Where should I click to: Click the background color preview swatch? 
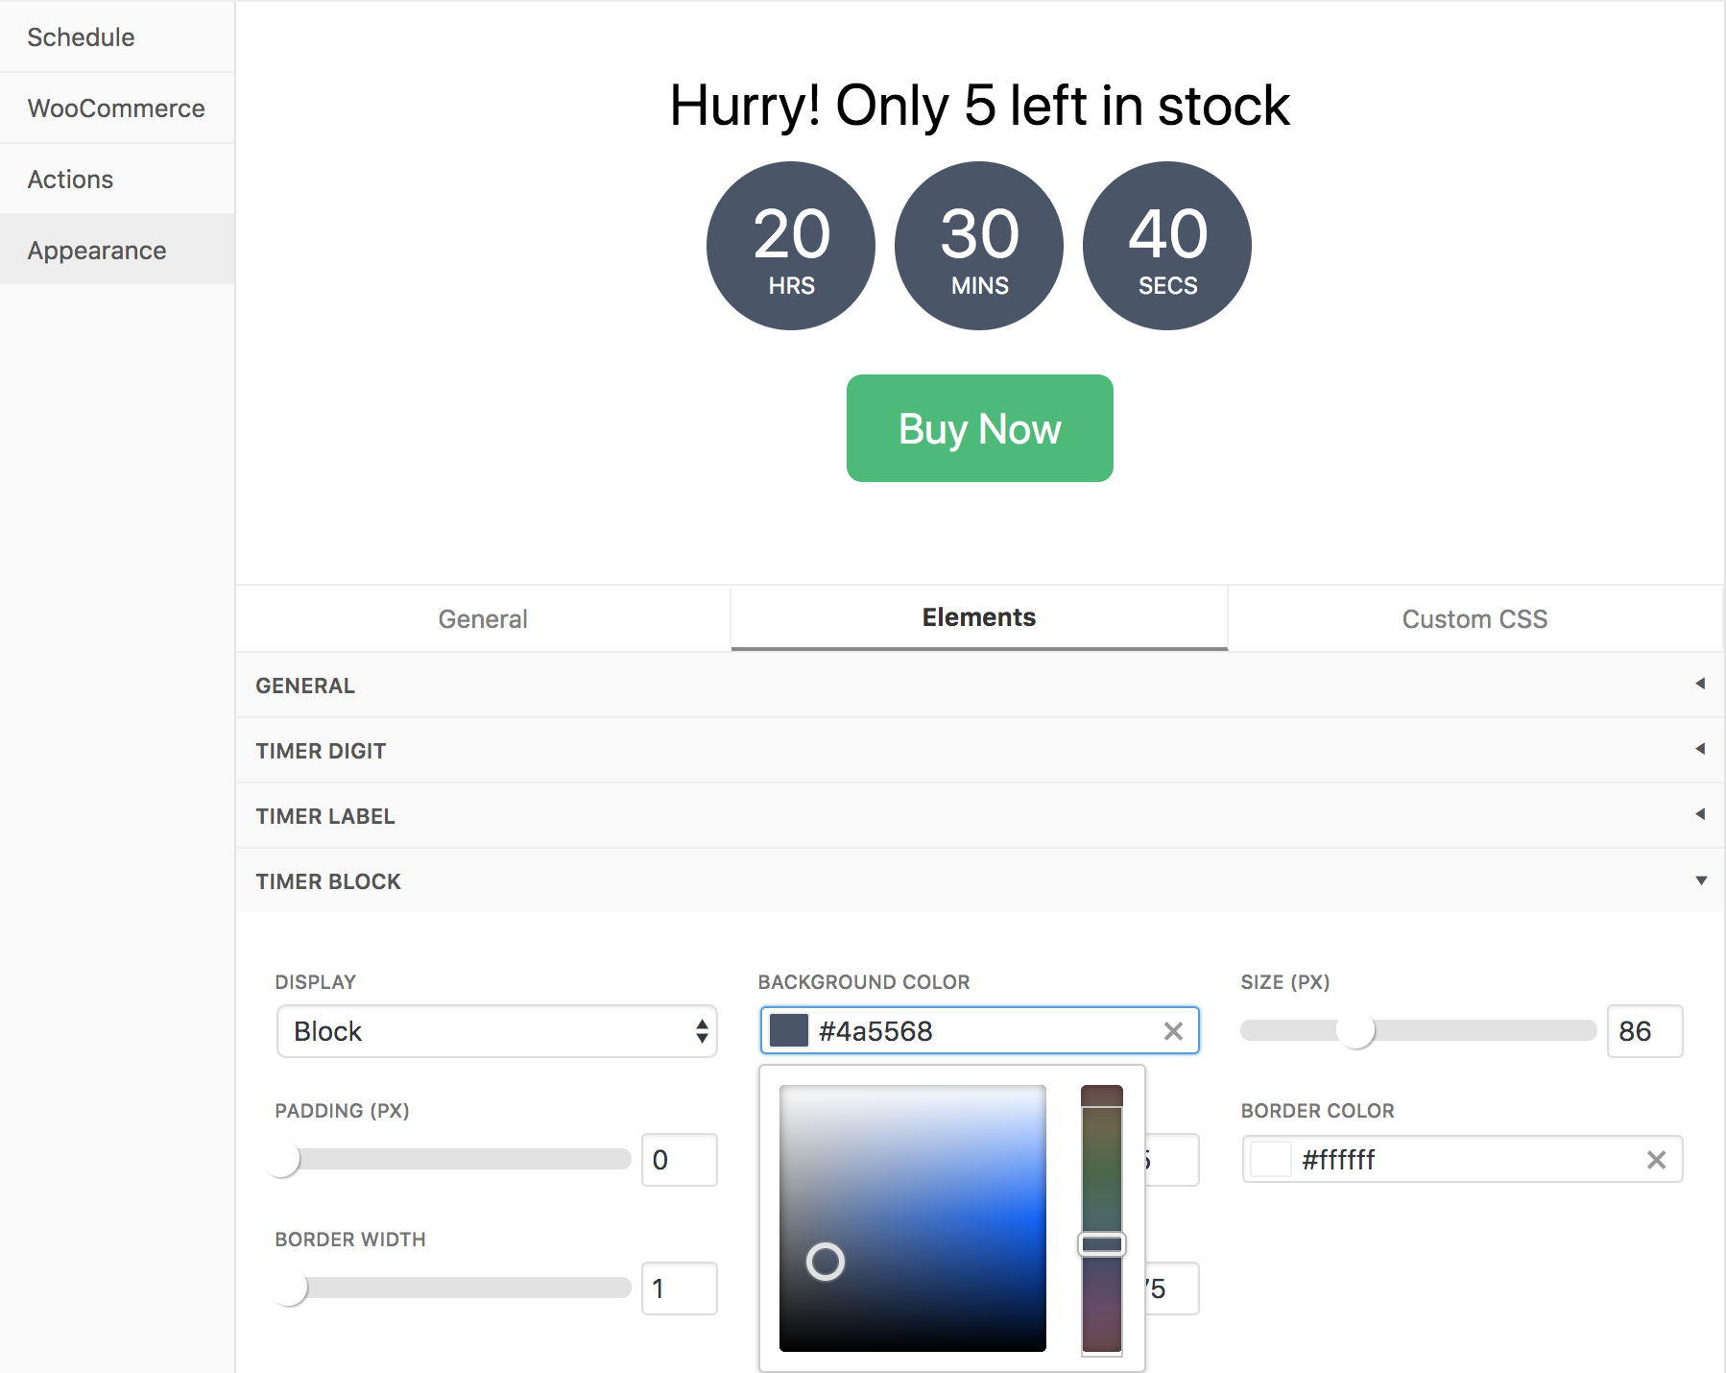789,1031
